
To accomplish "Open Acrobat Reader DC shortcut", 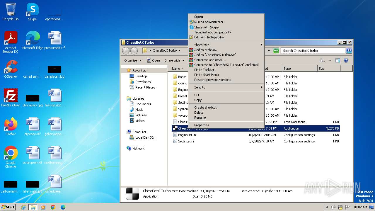I will (11, 42).
